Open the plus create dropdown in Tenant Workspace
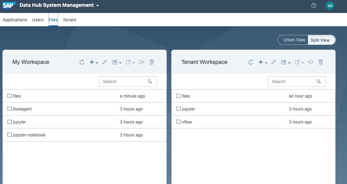 tap(262, 62)
